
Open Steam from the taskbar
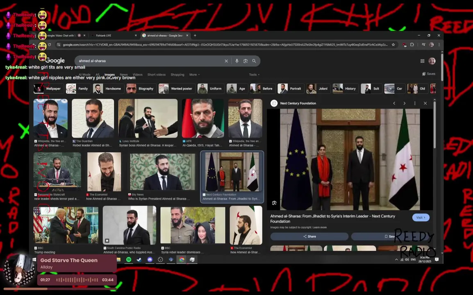(139, 259)
